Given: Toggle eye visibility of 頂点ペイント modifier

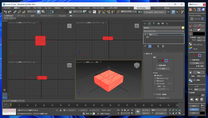Looking at the screenshot, I should (145, 35).
